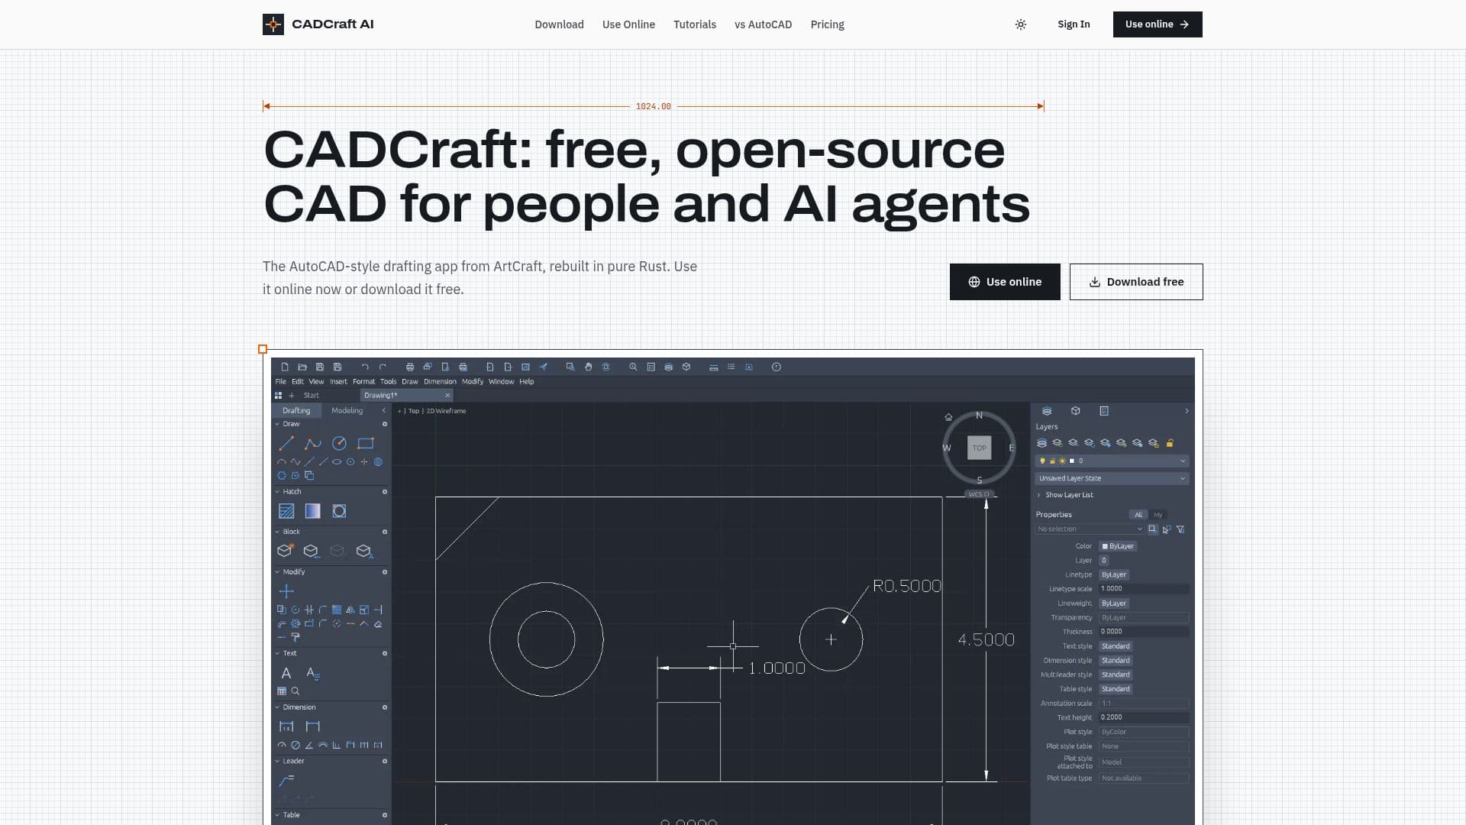1466x825 pixels.
Task: Click the New file toolbar icon
Action: pos(285,367)
